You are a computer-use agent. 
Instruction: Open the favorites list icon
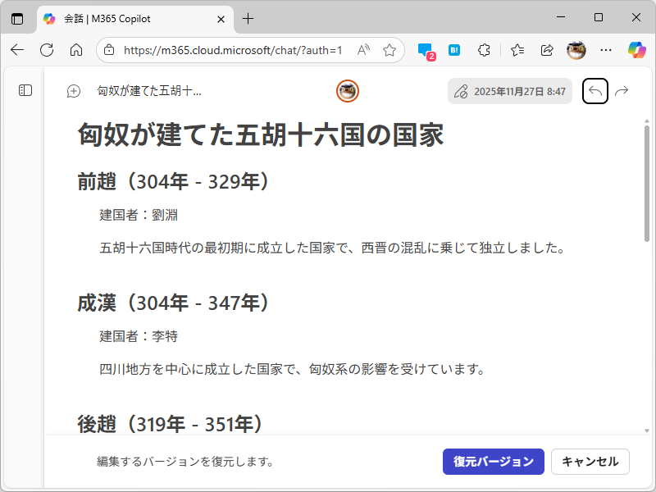tap(516, 50)
